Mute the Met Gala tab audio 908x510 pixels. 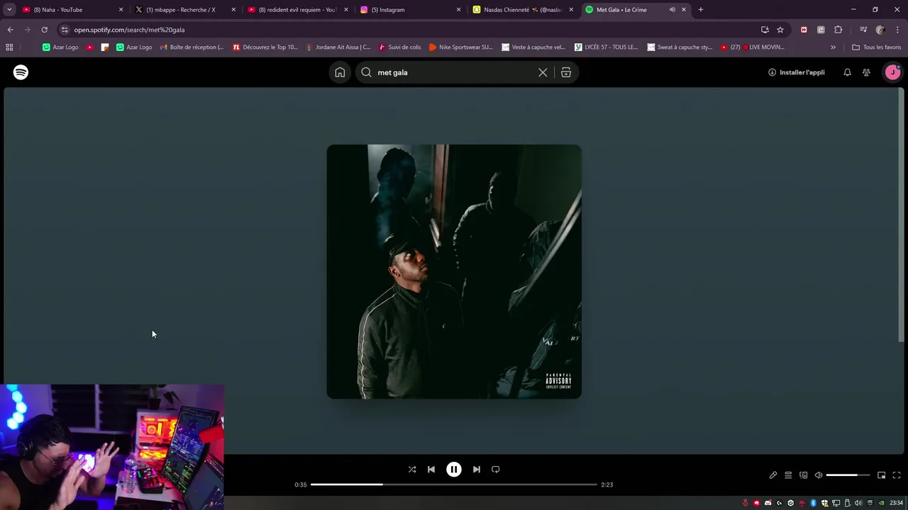pyautogui.click(x=672, y=10)
